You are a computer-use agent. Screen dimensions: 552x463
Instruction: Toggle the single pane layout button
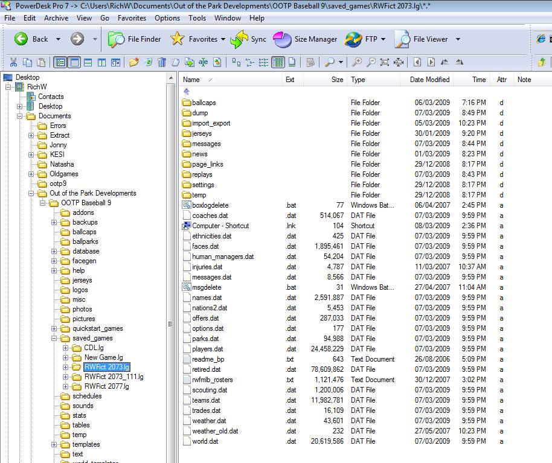click(x=74, y=62)
